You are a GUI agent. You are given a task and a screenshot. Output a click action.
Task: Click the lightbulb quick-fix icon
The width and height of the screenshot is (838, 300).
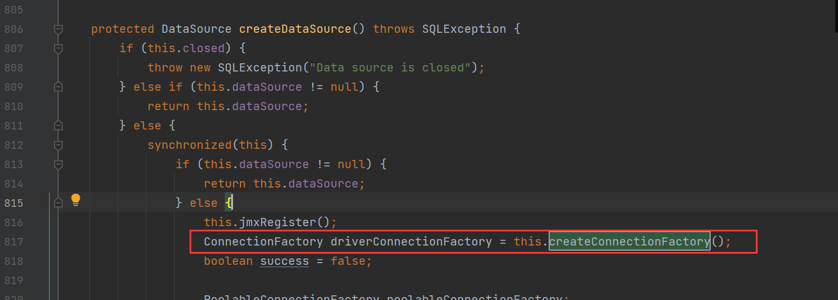click(x=75, y=200)
